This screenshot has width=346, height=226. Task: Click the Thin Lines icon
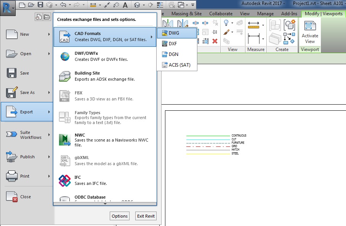(x=160, y=5)
